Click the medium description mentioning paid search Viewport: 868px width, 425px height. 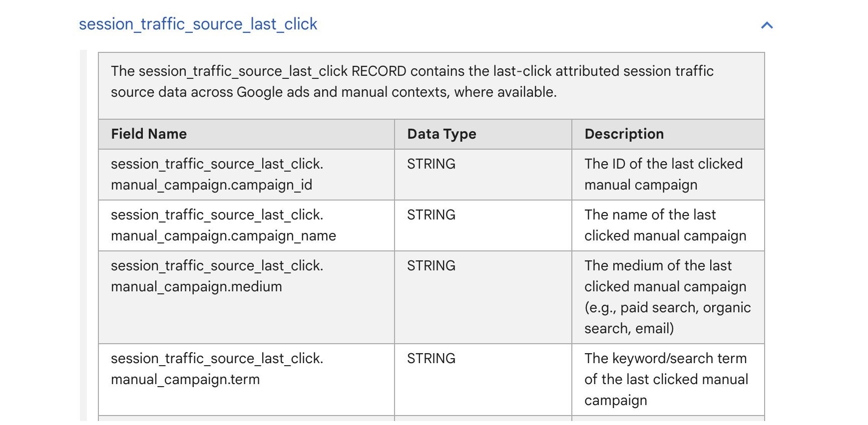click(x=667, y=296)
